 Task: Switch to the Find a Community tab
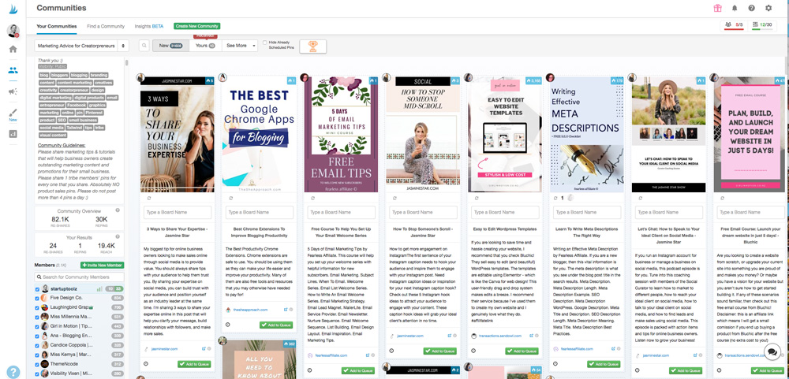coord(106,26)
